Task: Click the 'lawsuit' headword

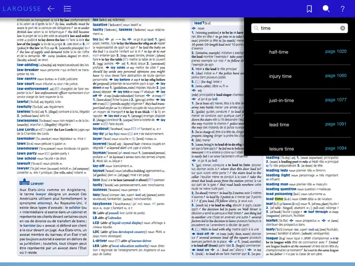Action: [x=23, y=164]
